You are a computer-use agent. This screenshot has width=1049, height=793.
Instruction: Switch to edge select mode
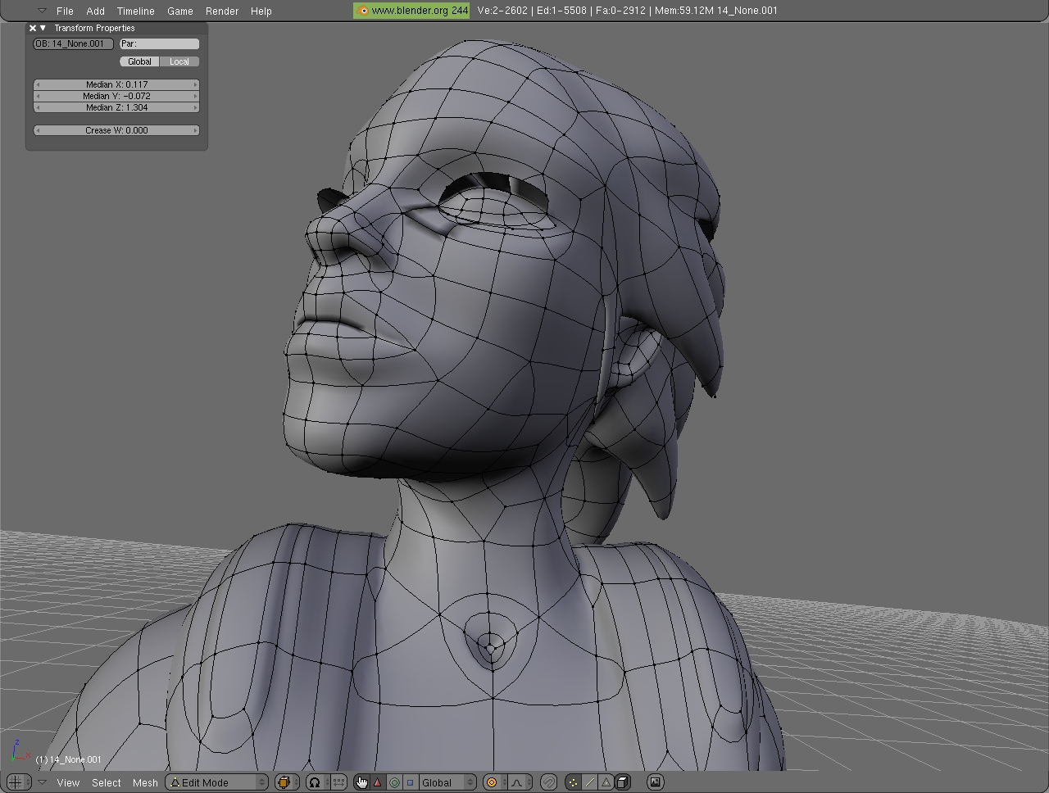tap(589, 782)
